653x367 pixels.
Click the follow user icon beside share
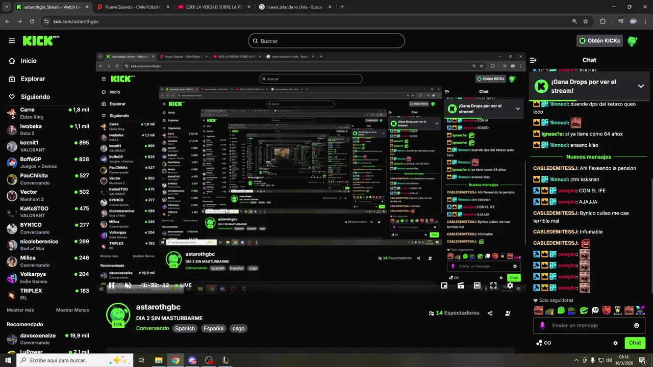[x=508, y=313]
